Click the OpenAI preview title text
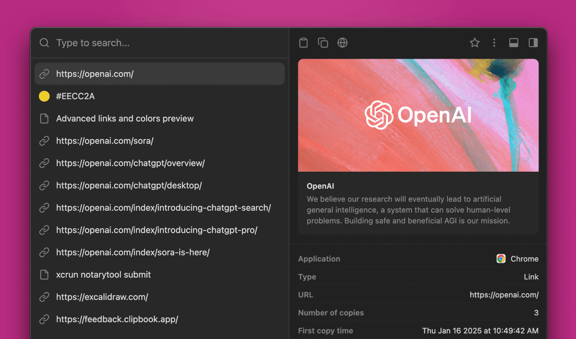 (320, 186)
